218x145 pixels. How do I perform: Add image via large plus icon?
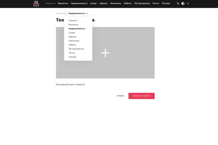tap(105, 53)
